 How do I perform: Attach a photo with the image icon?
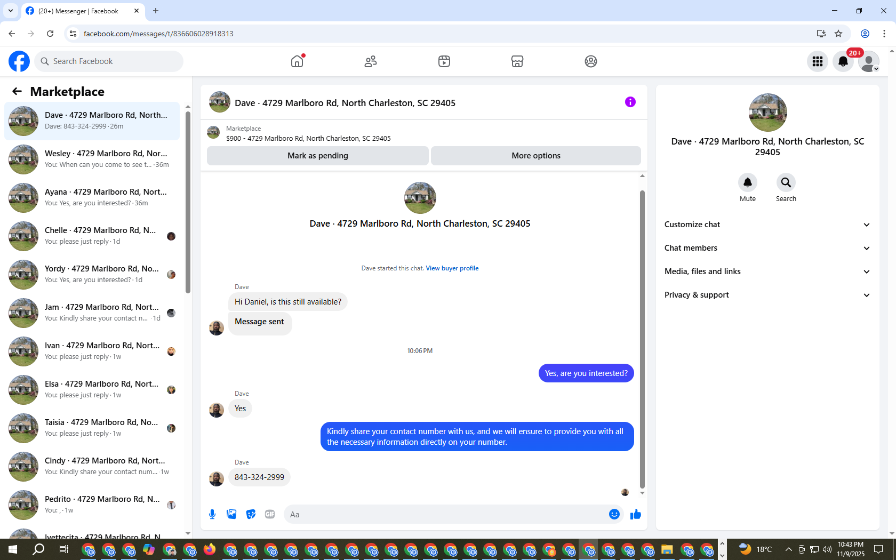tap(231, 514)
